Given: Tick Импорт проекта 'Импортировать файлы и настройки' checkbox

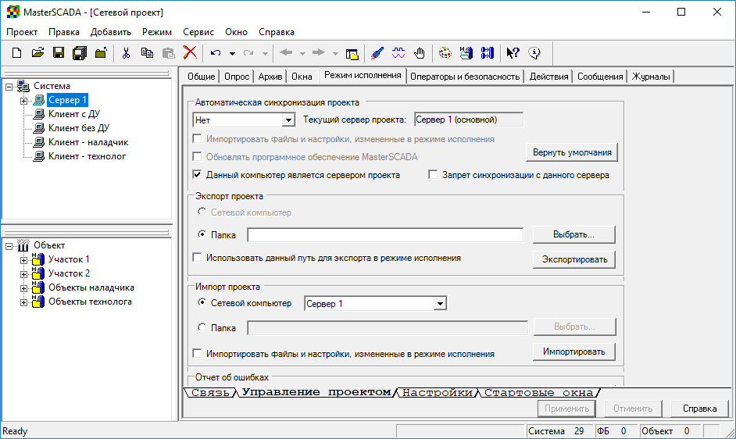Looking at the screenshot, I should pyautogui.click(x=197, y=353).
